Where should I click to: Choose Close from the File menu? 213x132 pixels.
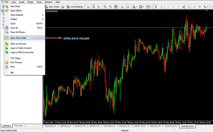click(25, 23)
